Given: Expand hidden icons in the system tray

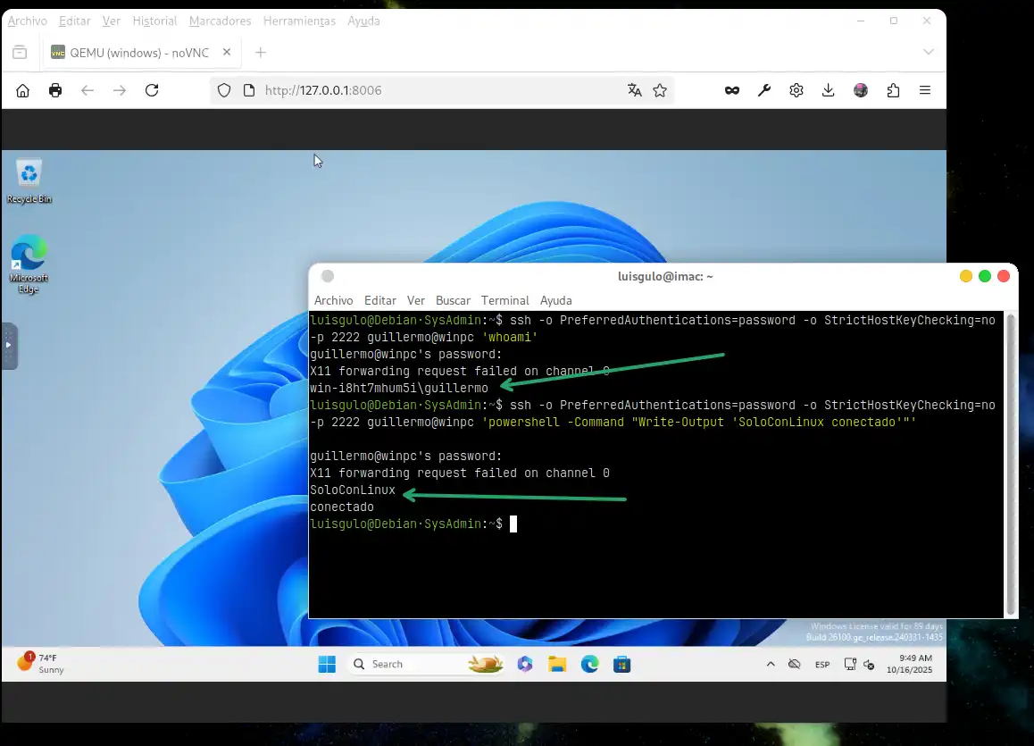Looking at the screenshot, I should tap(771, 664).
